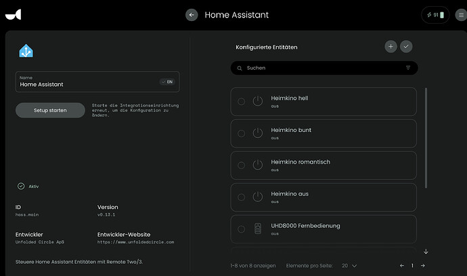467x276 pixels.
Task: Select the Heimkino hell radio button
Action: (242, 101)
